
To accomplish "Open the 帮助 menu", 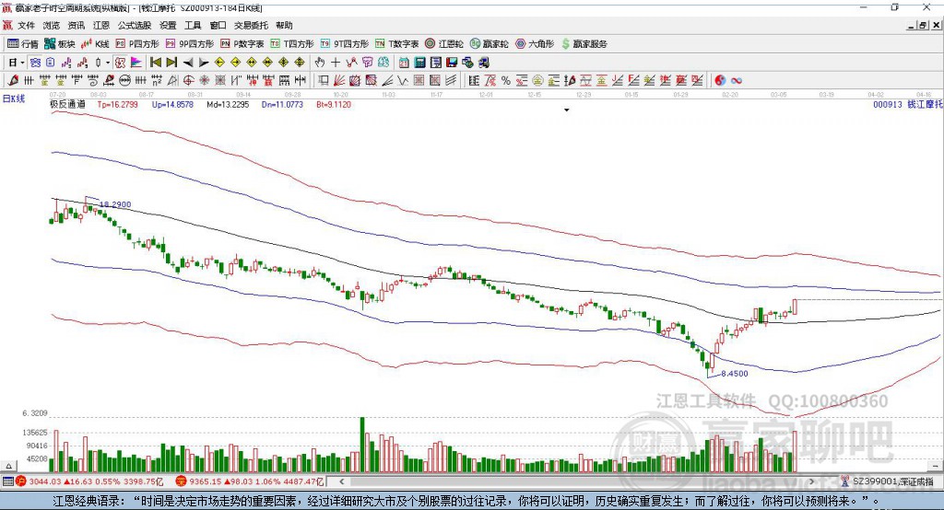I will 284,25.
